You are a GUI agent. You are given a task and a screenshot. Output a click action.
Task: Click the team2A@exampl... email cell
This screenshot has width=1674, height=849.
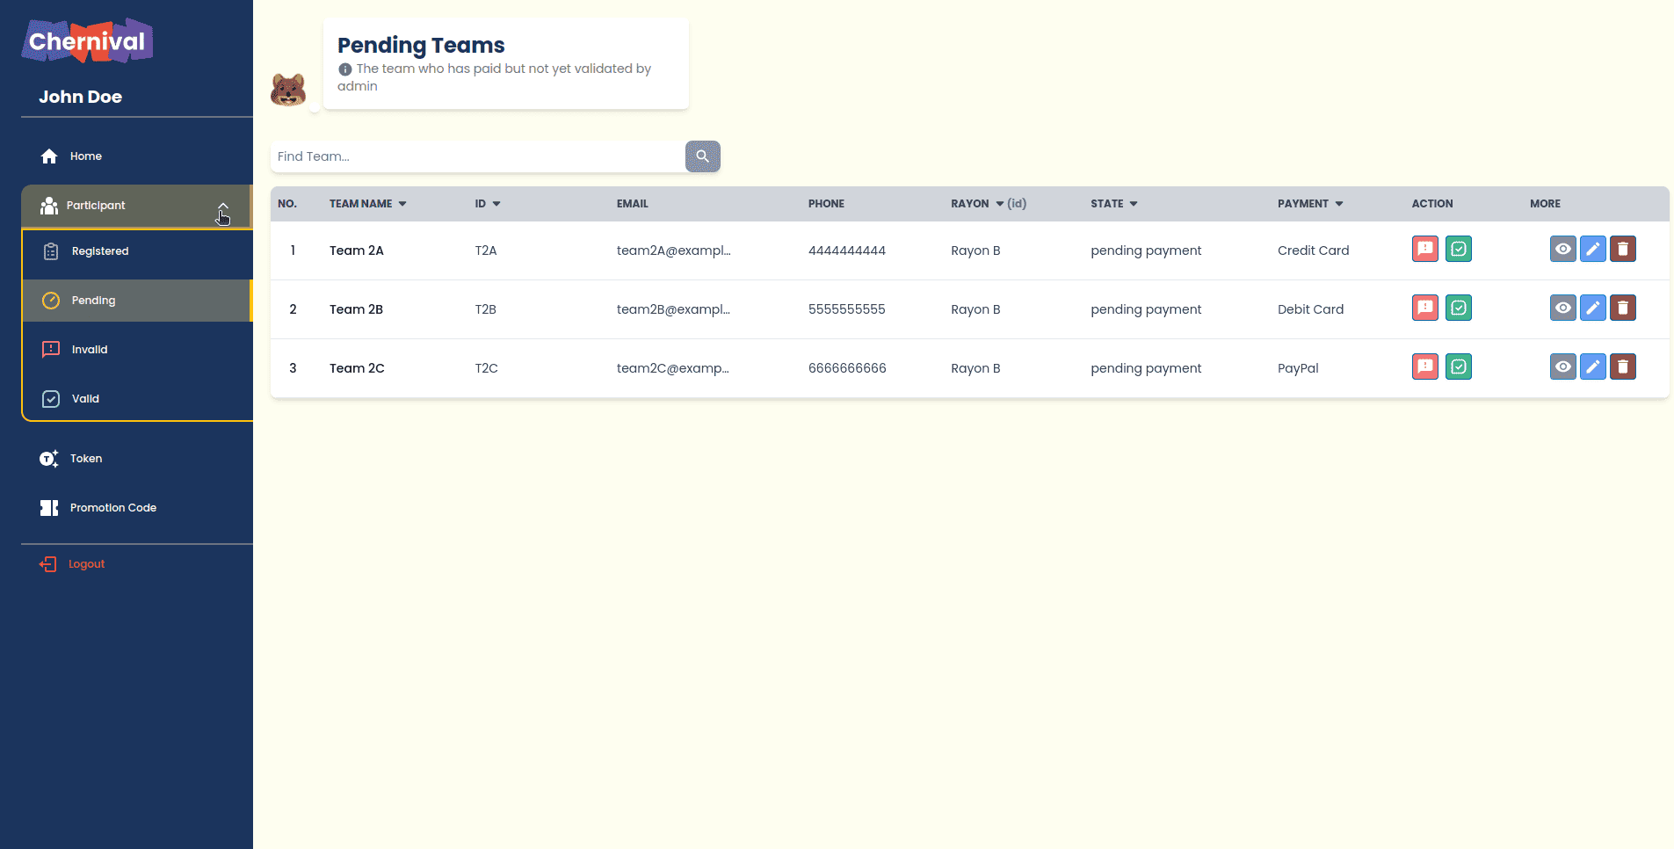(x=674, y=250)
